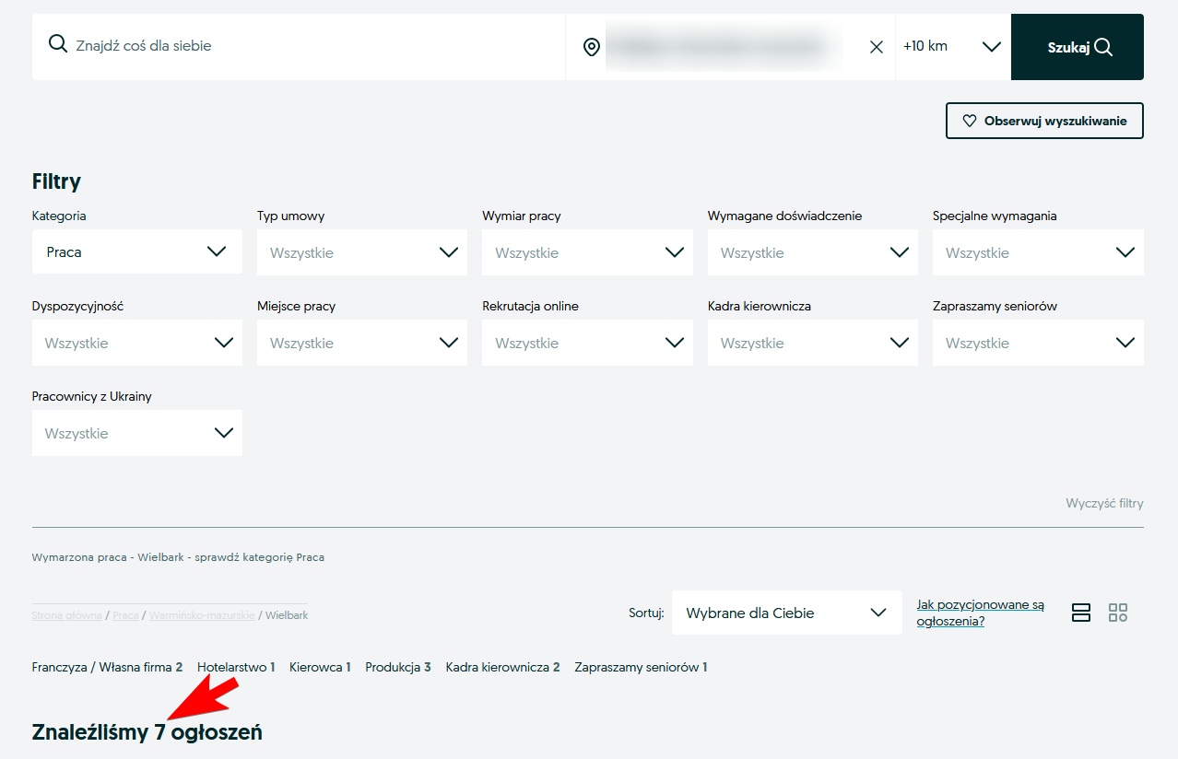Select the Hotelarstwo 1 category

point(236,667)
